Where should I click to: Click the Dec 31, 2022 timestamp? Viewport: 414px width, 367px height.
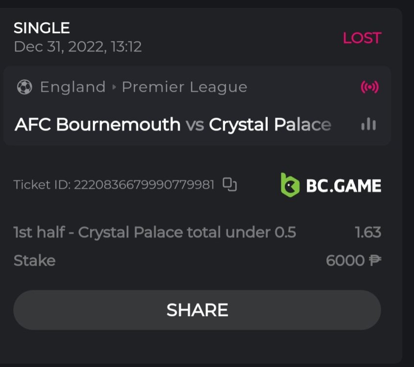78,47
